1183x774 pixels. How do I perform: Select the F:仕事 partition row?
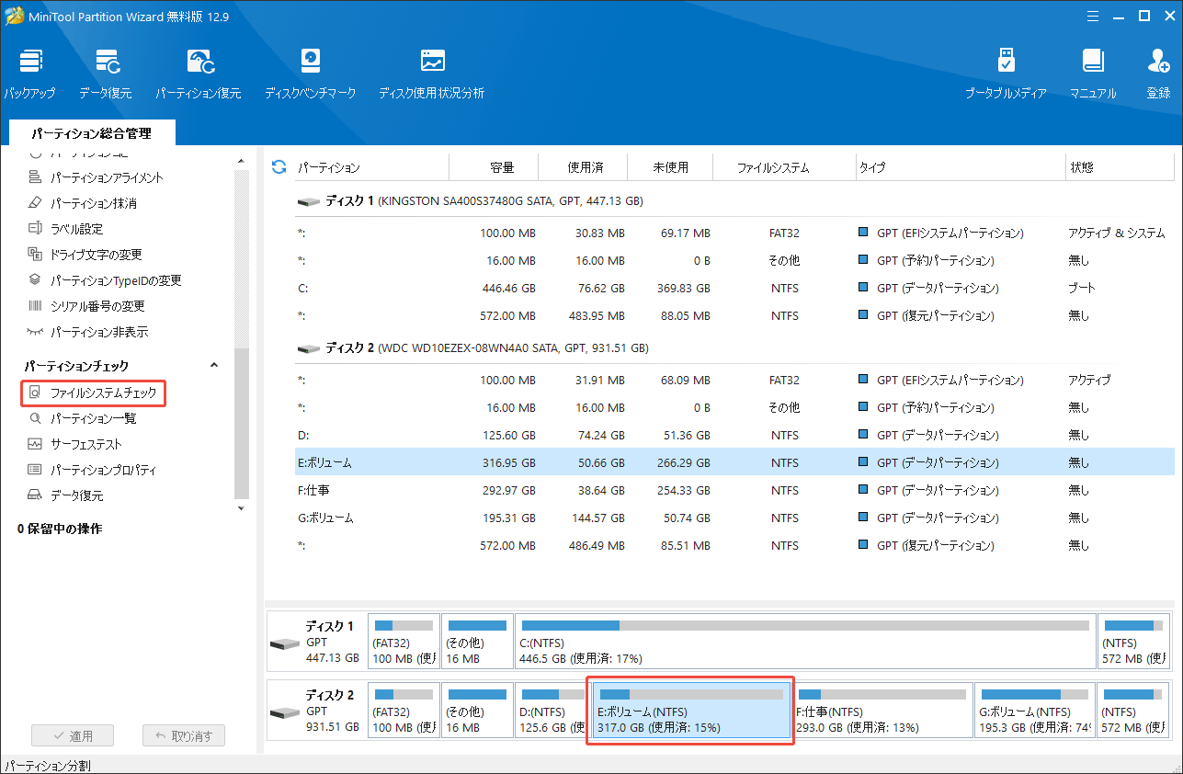click(733, 490)
